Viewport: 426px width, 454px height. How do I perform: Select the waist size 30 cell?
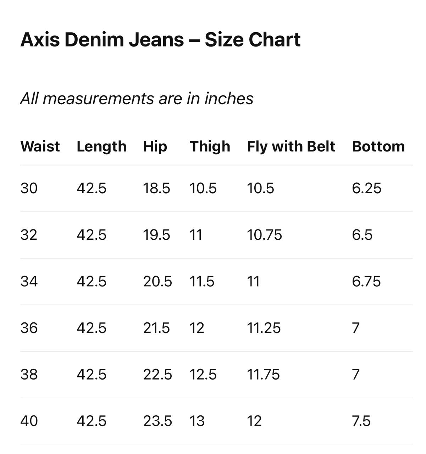(29, 188)
